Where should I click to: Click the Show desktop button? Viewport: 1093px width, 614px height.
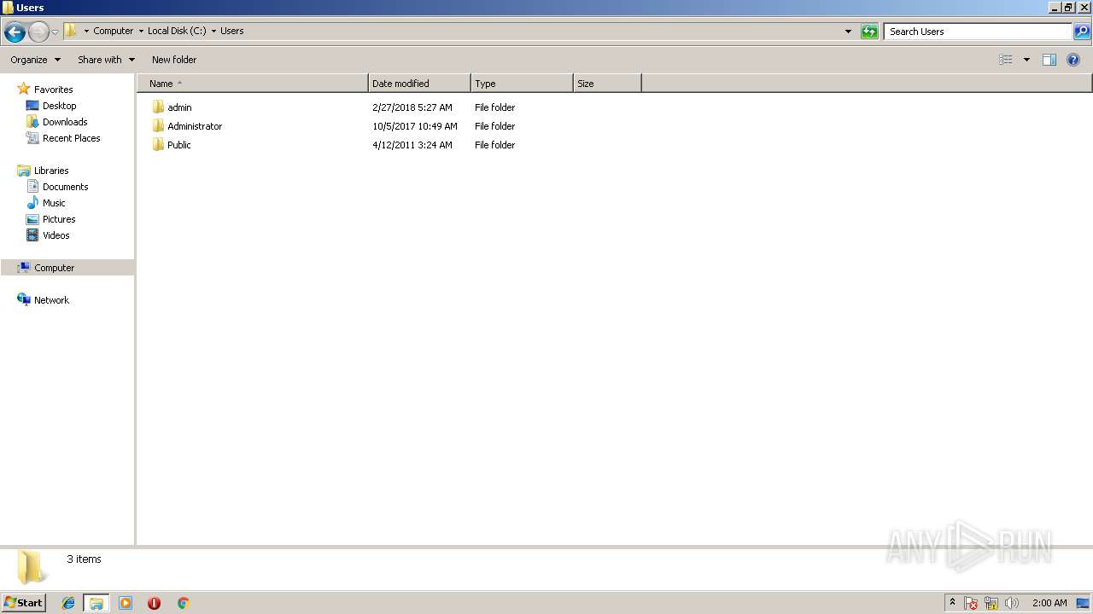pyautogui.click(x=1083, y=603)
